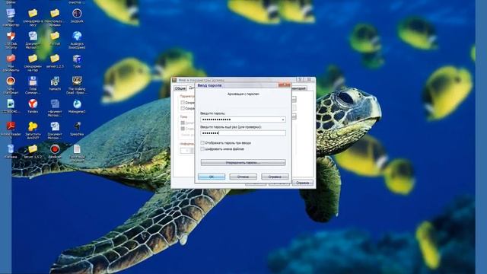Click OK in the password dialog

[212, 177]
